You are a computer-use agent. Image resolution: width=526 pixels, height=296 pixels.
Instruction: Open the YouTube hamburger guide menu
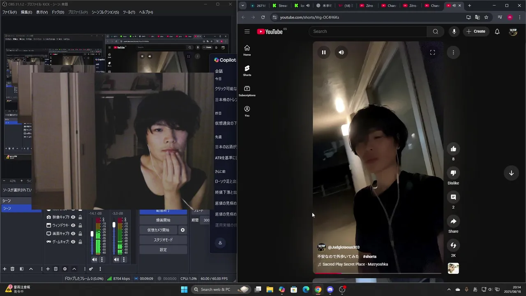[x=247, y=31]
